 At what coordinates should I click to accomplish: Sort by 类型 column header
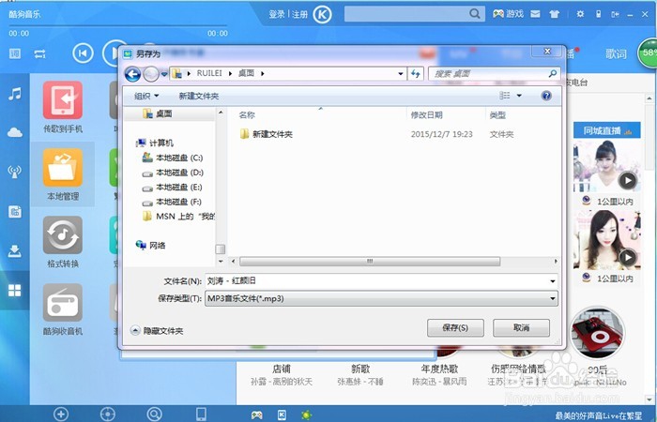(x=497, y=114)
